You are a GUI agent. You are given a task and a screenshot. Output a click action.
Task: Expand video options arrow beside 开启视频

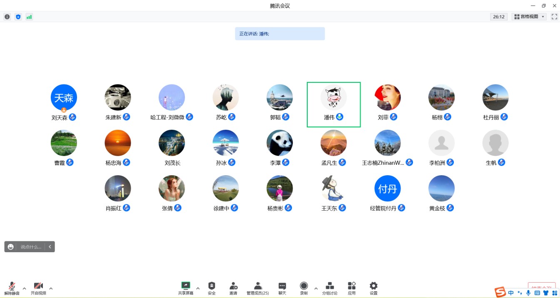coord(51,288)
